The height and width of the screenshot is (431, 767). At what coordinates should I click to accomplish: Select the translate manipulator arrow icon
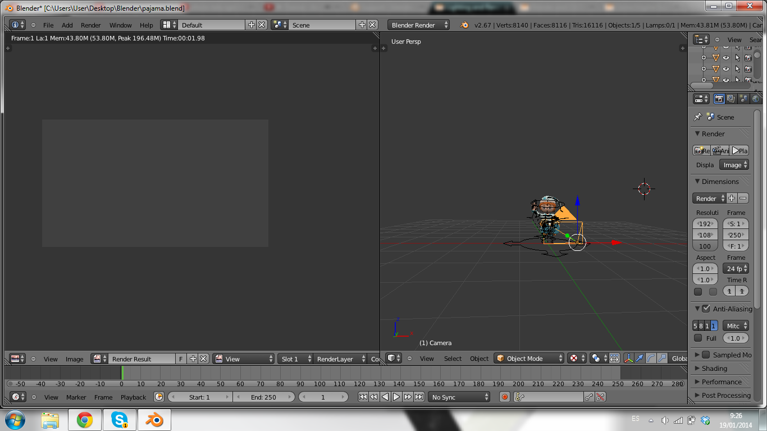pyautogui.click(x=640, y=358)
